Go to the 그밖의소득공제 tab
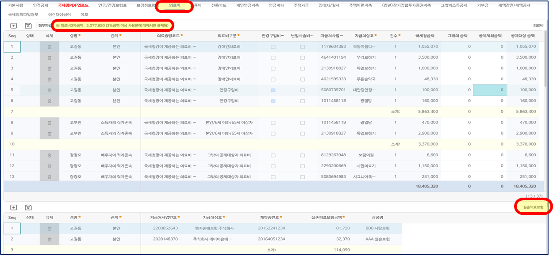Viewport: 553px width, 255px height. pyautogui.click(x=455, y=5)
